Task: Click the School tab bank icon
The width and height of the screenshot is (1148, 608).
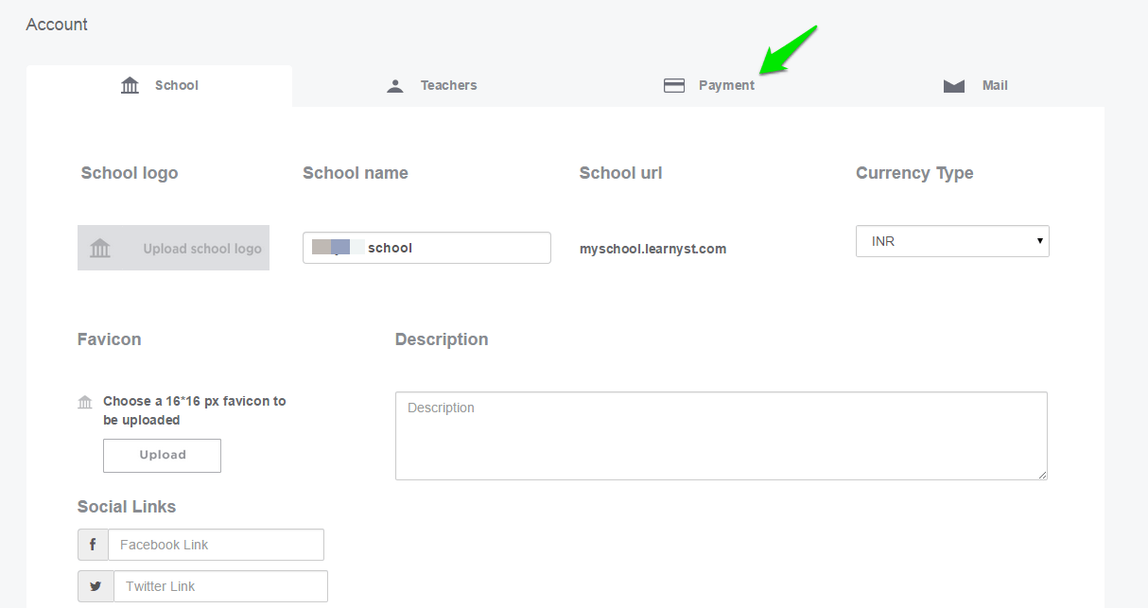Action: (130, 85)
